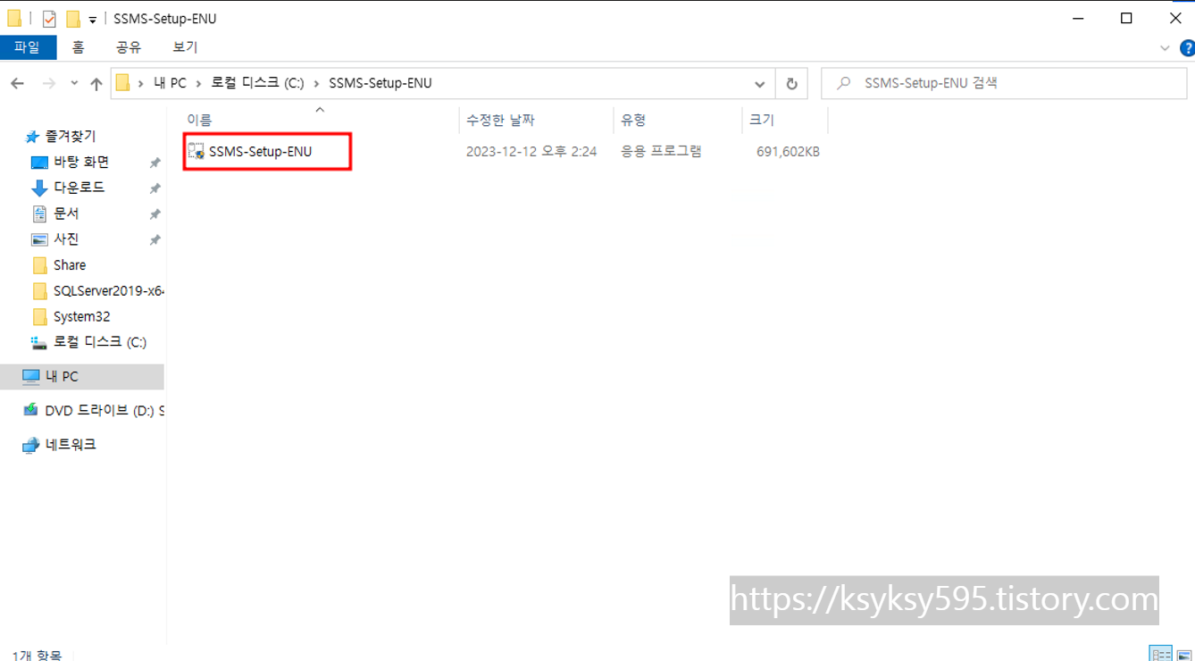Switch to details view layout icon
This screenshot has width=1195, height=661.
pyautogui.click(x=1160, y=654)
